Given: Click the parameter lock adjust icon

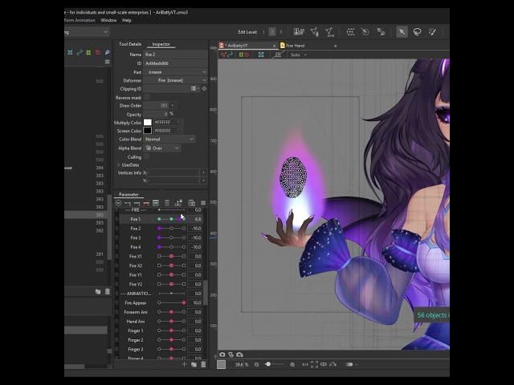Looking at the screenshot, I should [178, 203].
